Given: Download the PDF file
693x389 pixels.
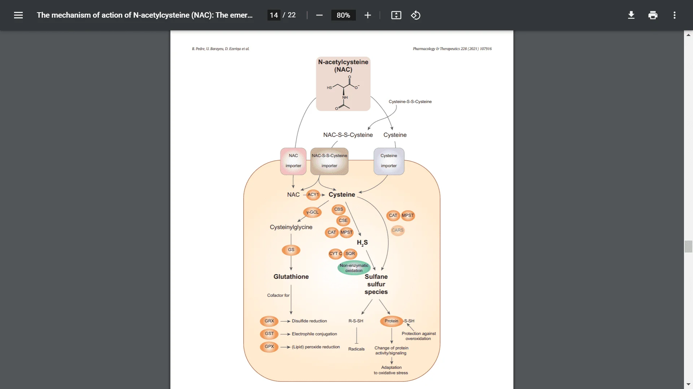Looking at the screenshot, I should click(631, 15).
